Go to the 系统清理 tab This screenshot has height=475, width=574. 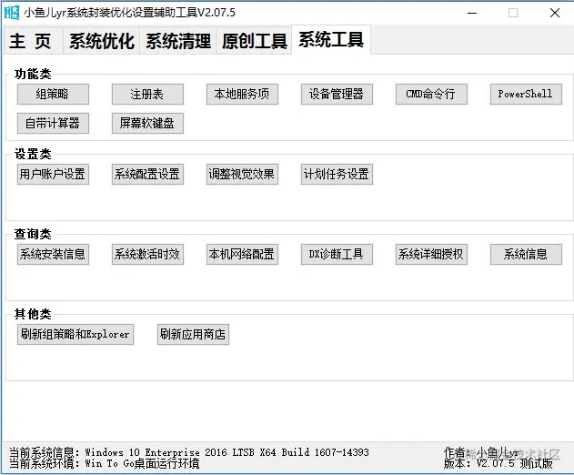[178, 41]
